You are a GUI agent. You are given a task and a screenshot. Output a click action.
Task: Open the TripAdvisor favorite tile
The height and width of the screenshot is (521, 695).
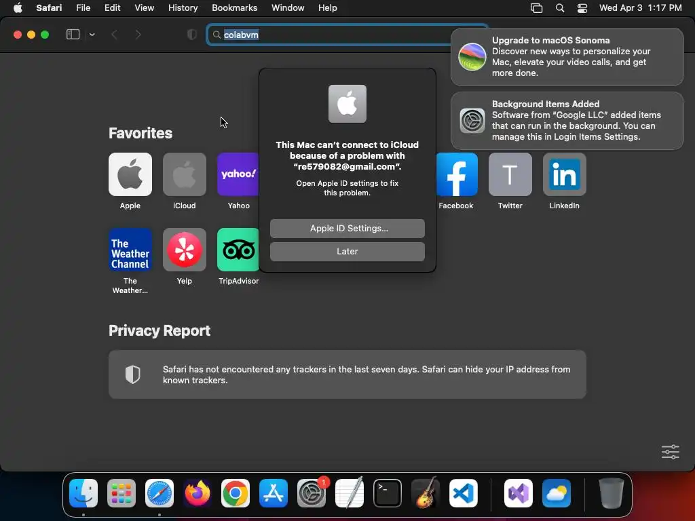[238, 250]
